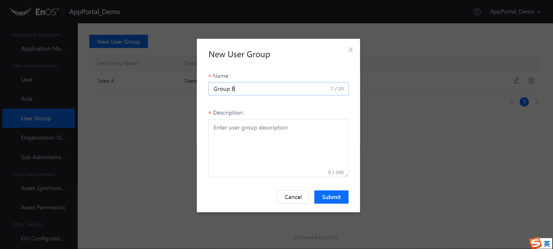Click the Sogou input method icon
This screenshot has width=553, height=249.
(536, 243)
